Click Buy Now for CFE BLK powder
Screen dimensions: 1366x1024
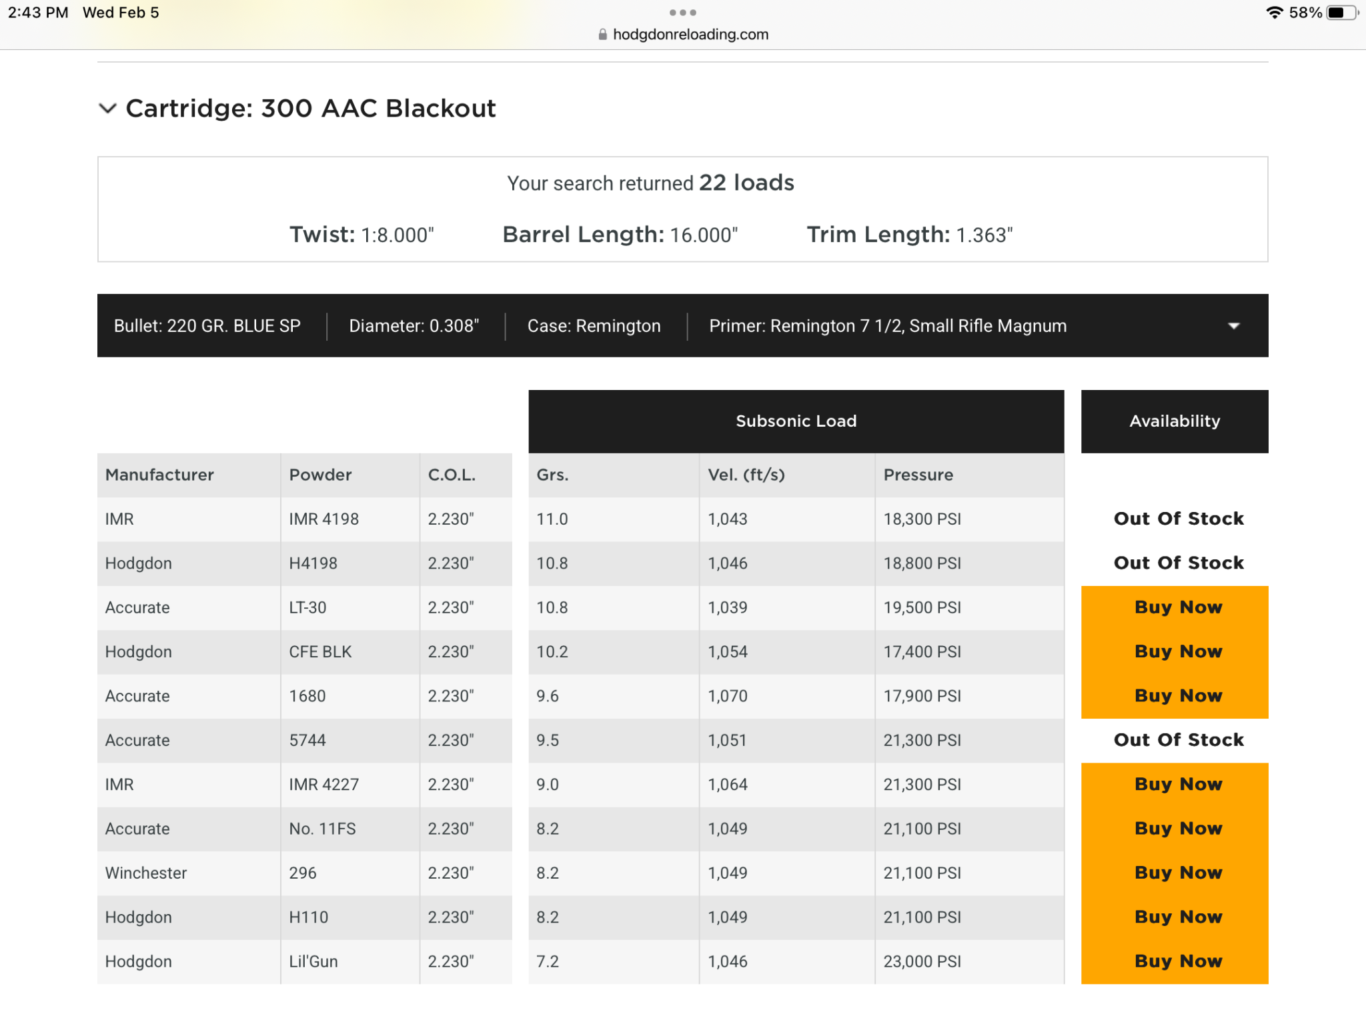pos(1175,651)
